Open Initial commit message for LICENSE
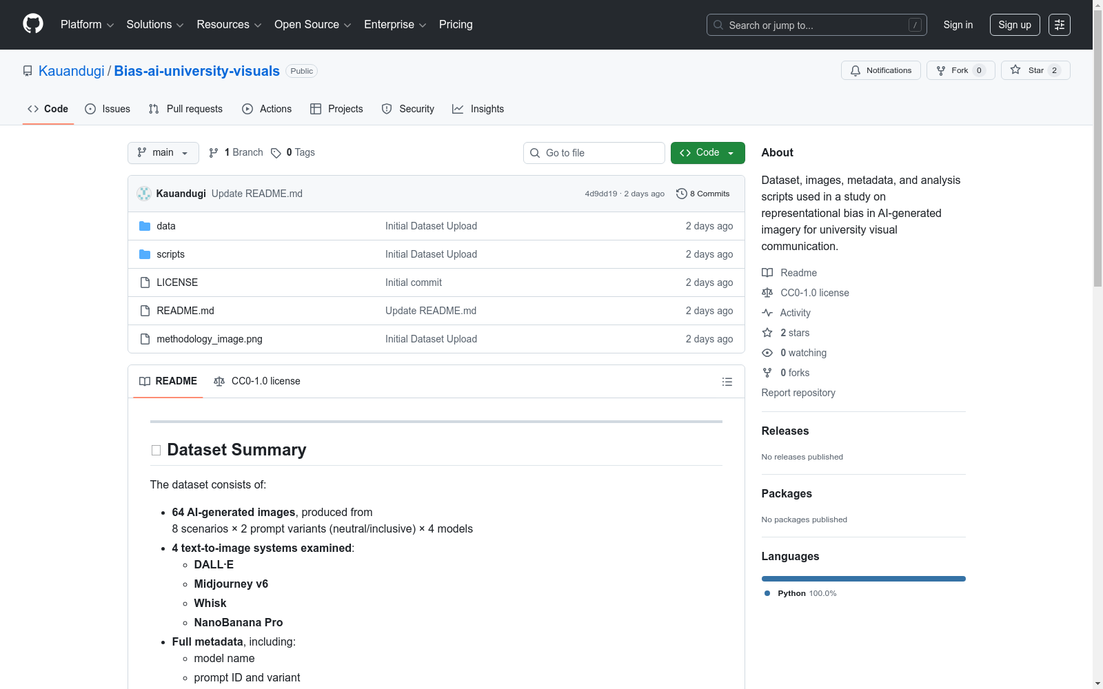The image size is (1103, 689). (x=414, y=282)
